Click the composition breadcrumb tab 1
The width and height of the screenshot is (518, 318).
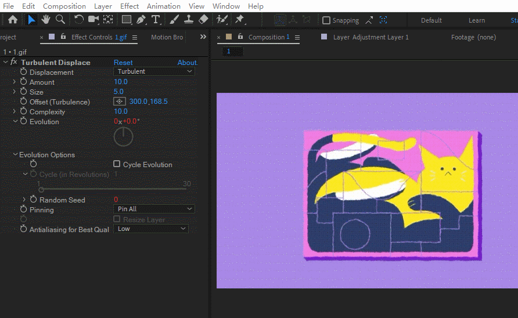232,51
